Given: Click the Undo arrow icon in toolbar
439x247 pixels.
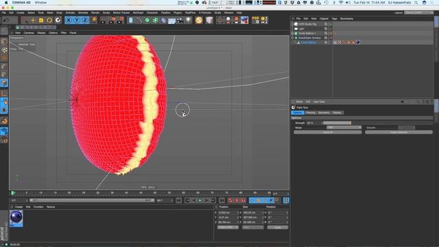Looking at the screenshot, I should tap(6, 20).
